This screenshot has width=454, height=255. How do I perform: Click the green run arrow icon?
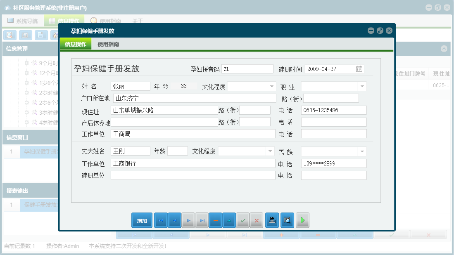pos(302,220)
